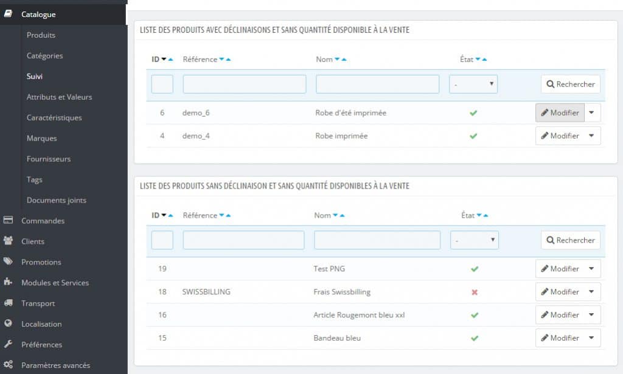Expand Modifier dropdown arrow for Article Rougemont
The width and height of the screenshot is (623, 374).
[592, 315]
